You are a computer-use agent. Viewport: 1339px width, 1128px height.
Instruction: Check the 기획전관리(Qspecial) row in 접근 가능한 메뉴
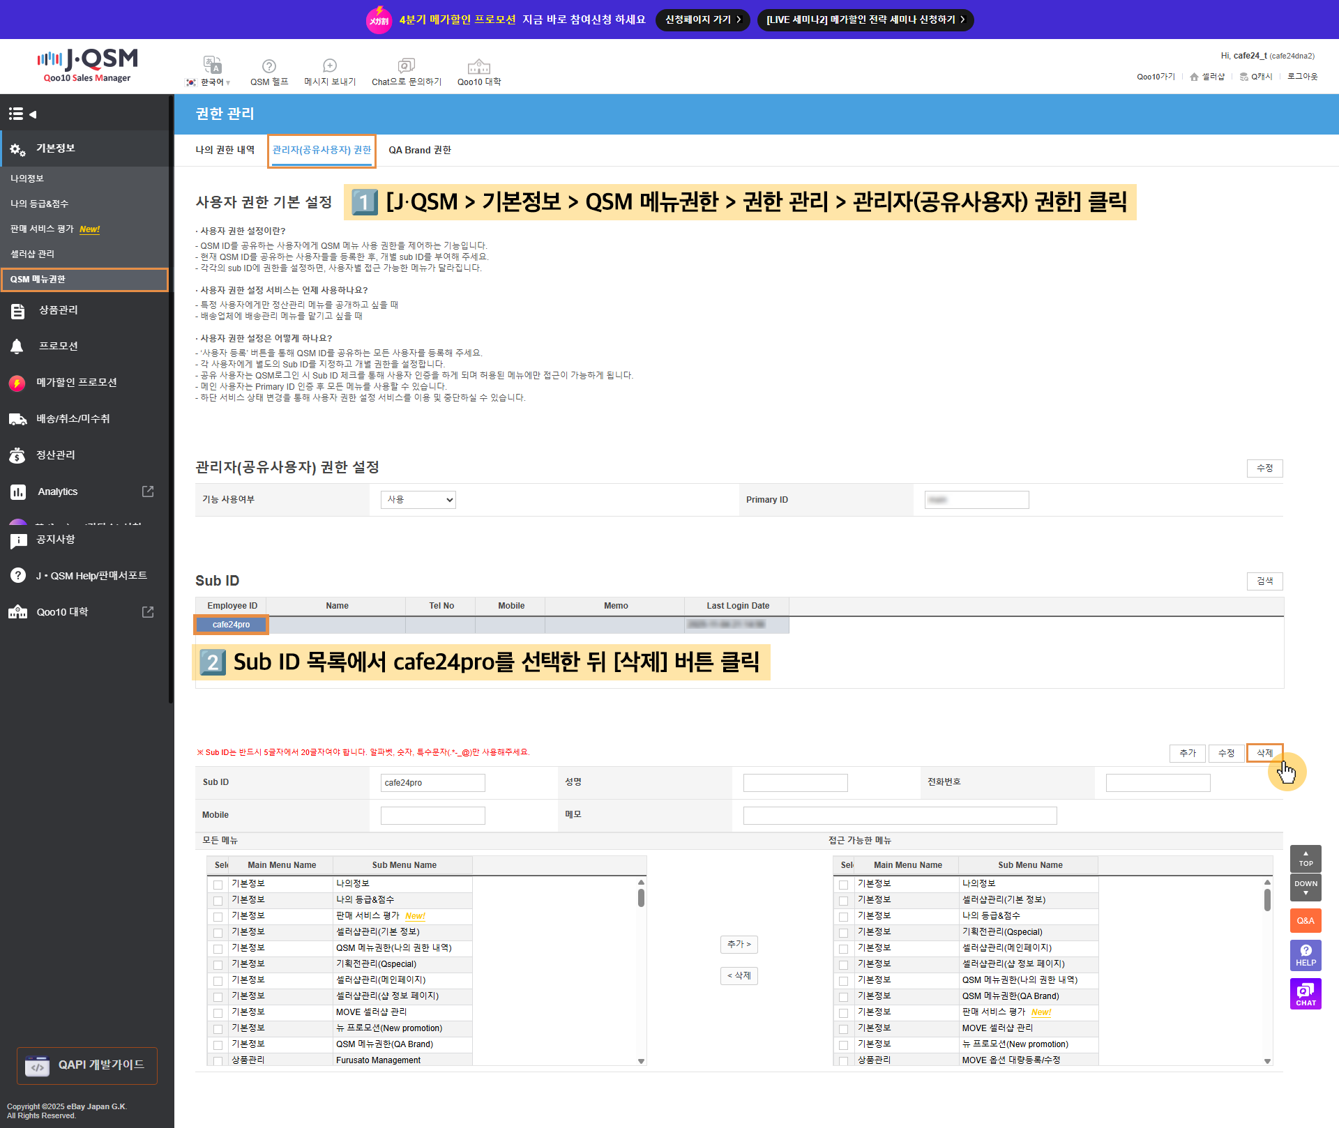844,933
